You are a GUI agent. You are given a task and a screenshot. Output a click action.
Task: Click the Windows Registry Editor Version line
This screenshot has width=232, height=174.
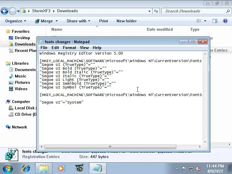click(x=81, y=53)
